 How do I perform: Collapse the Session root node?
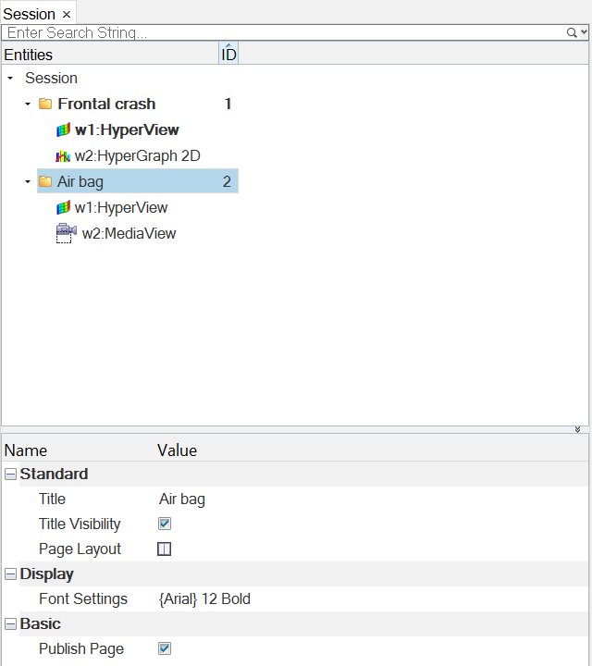pos(10,79)
